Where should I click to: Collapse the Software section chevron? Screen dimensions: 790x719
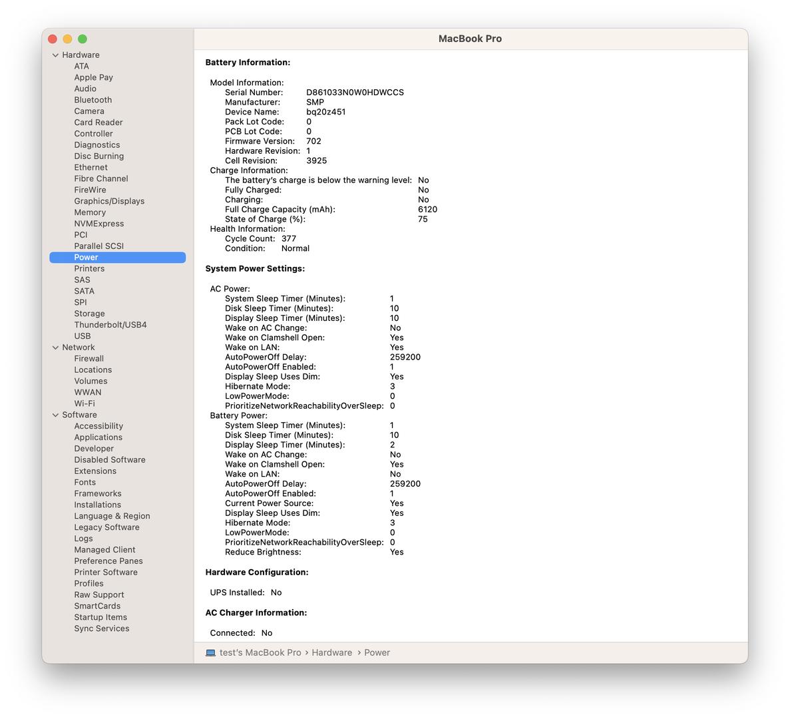point(55,415)
